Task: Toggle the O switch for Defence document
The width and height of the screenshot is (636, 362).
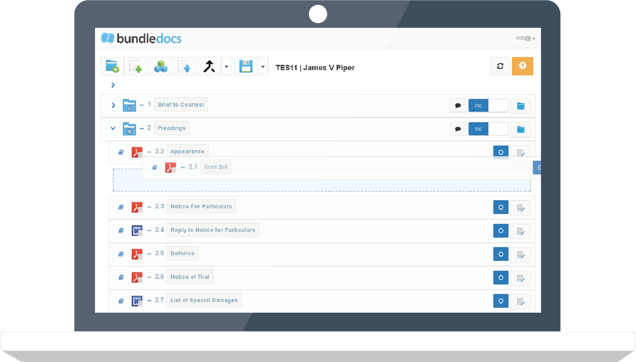Action: pos(501,254)
